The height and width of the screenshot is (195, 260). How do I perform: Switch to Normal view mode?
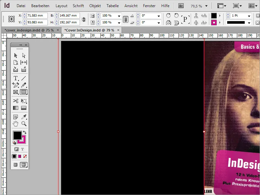click(x=15, y=165)
